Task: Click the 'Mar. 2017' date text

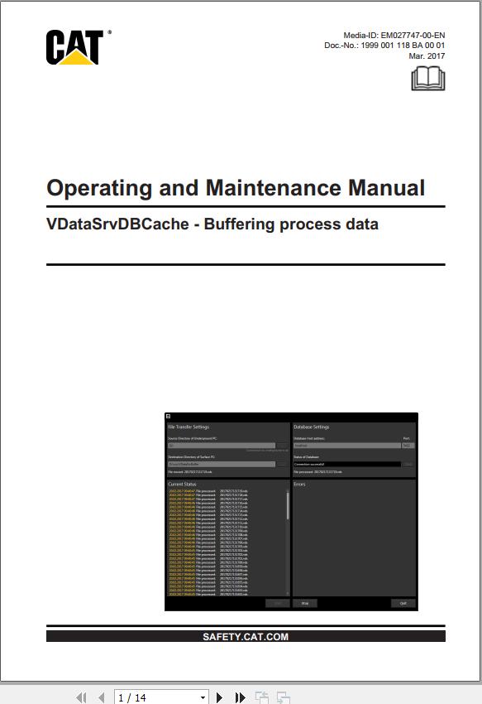Action: pyautogui.click(x=427, y=56)
